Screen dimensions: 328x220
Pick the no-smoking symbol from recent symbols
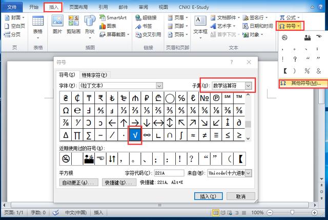66,159
